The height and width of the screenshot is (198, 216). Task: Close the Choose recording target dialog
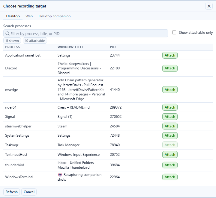209,6
